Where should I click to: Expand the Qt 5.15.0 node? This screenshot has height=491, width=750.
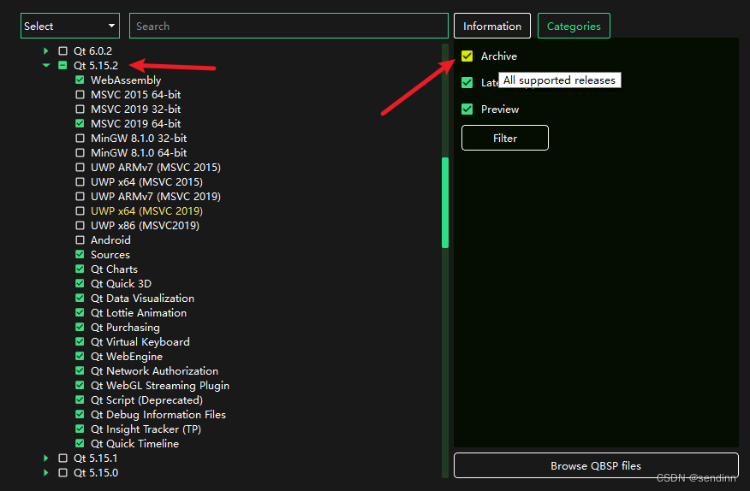point(46,472)
